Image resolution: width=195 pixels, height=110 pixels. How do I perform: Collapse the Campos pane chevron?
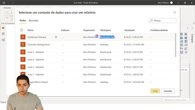192,28
